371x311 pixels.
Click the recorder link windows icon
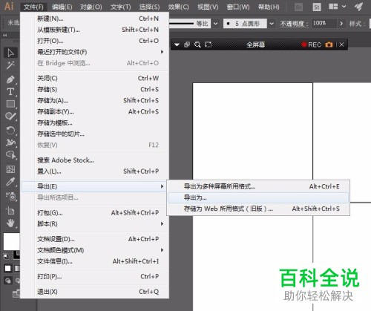click(x=187, y=45)
